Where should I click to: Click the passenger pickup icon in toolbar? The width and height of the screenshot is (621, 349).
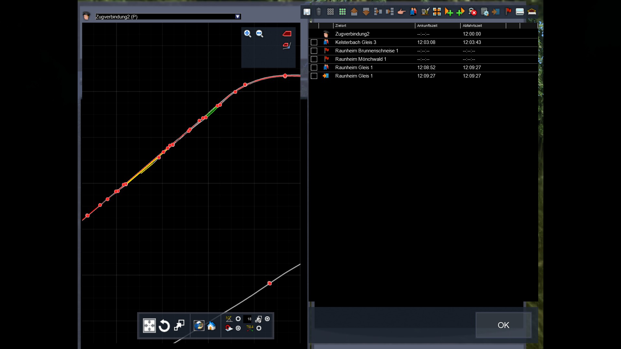pyautogui.click(x=413, y=12)
